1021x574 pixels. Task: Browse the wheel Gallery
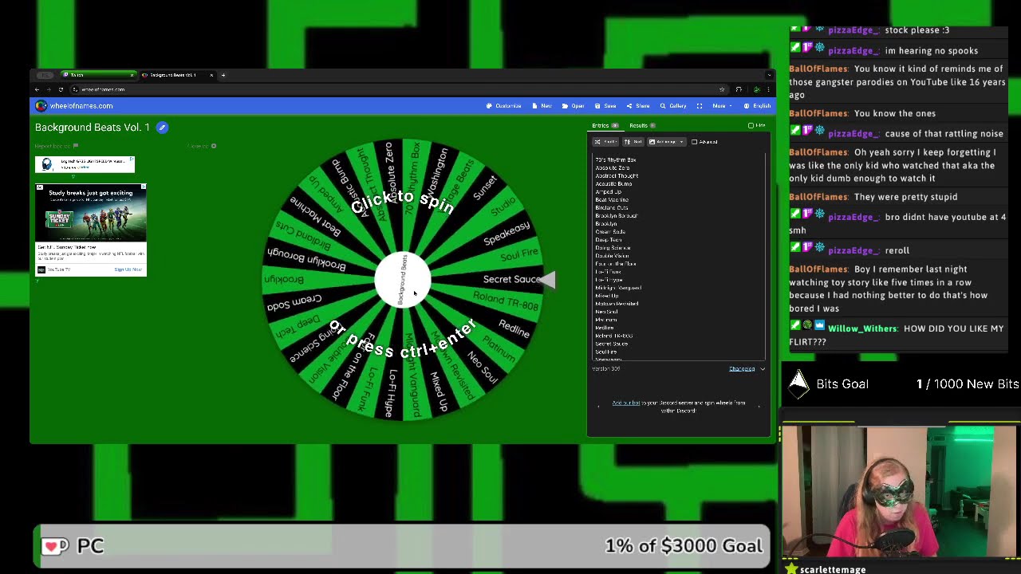[x=673, y=106]
